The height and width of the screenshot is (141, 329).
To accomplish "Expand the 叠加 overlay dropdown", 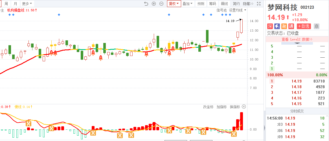I will [187, 4].
